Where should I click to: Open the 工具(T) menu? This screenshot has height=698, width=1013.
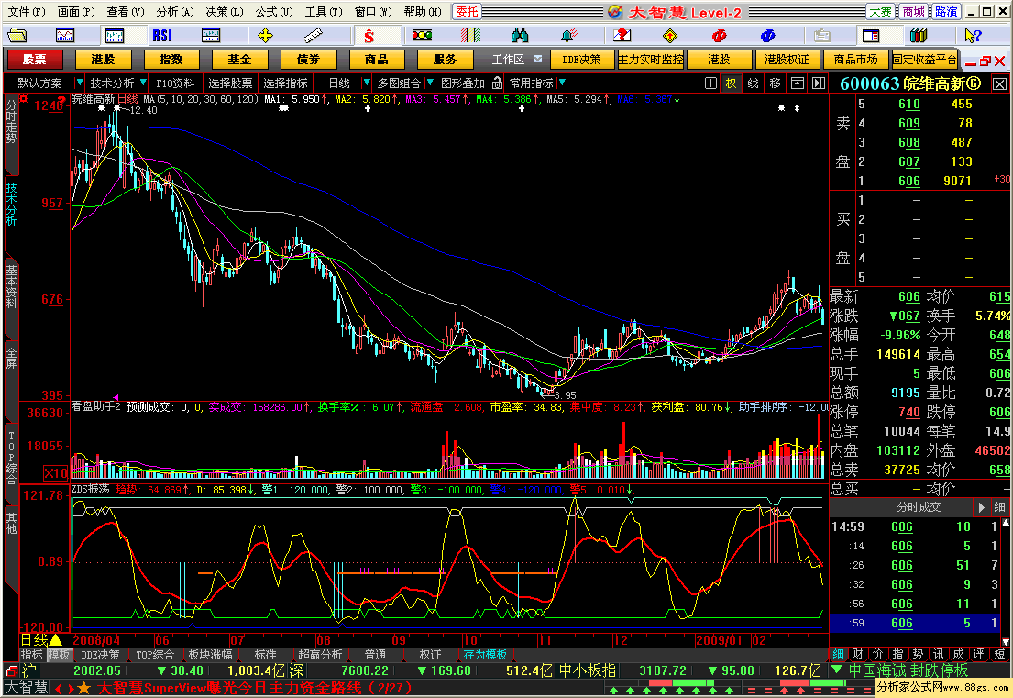click(x=323, y=12)
